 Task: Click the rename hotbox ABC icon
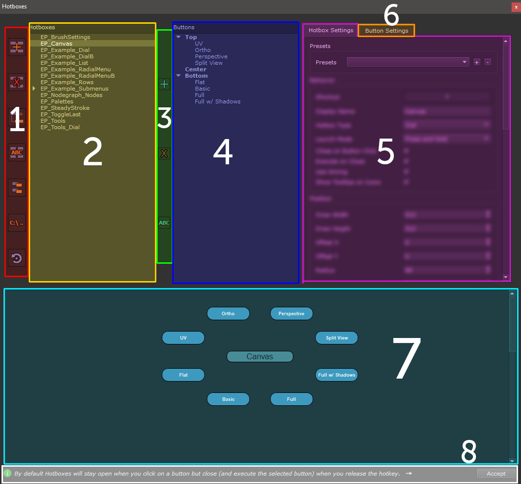coord(17,152)
